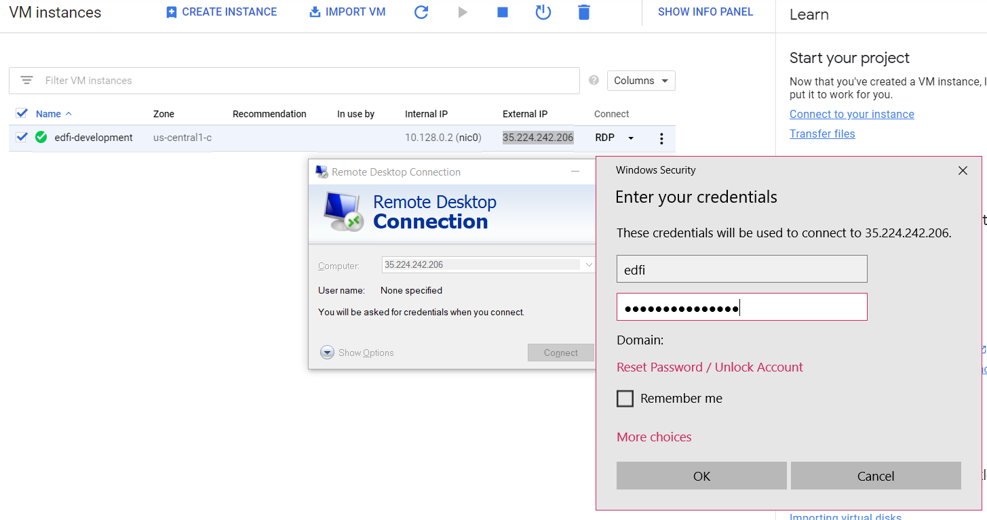987x520 pixels.
Task: Click the edfi-development instance name
Action: (x=94, y=138)
